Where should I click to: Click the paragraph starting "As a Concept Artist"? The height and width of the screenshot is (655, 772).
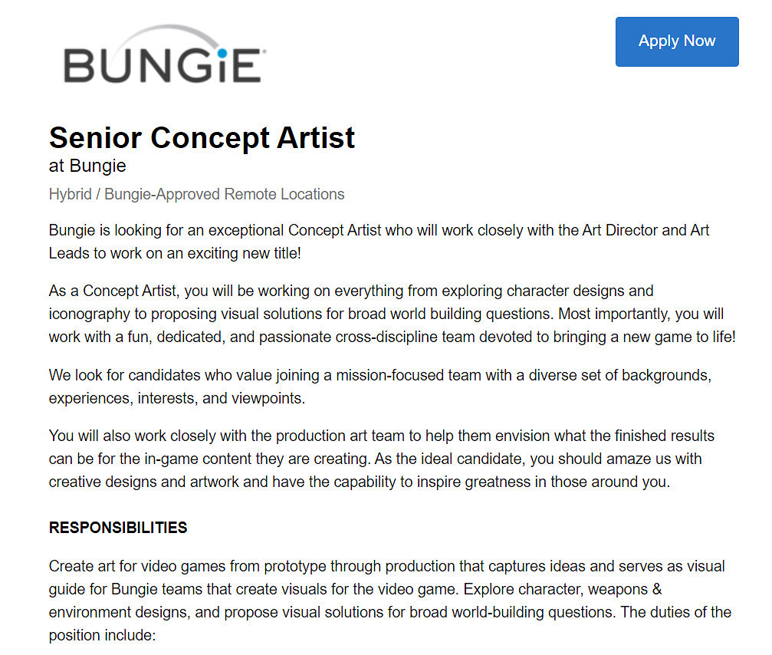click(x=391, y=314)
